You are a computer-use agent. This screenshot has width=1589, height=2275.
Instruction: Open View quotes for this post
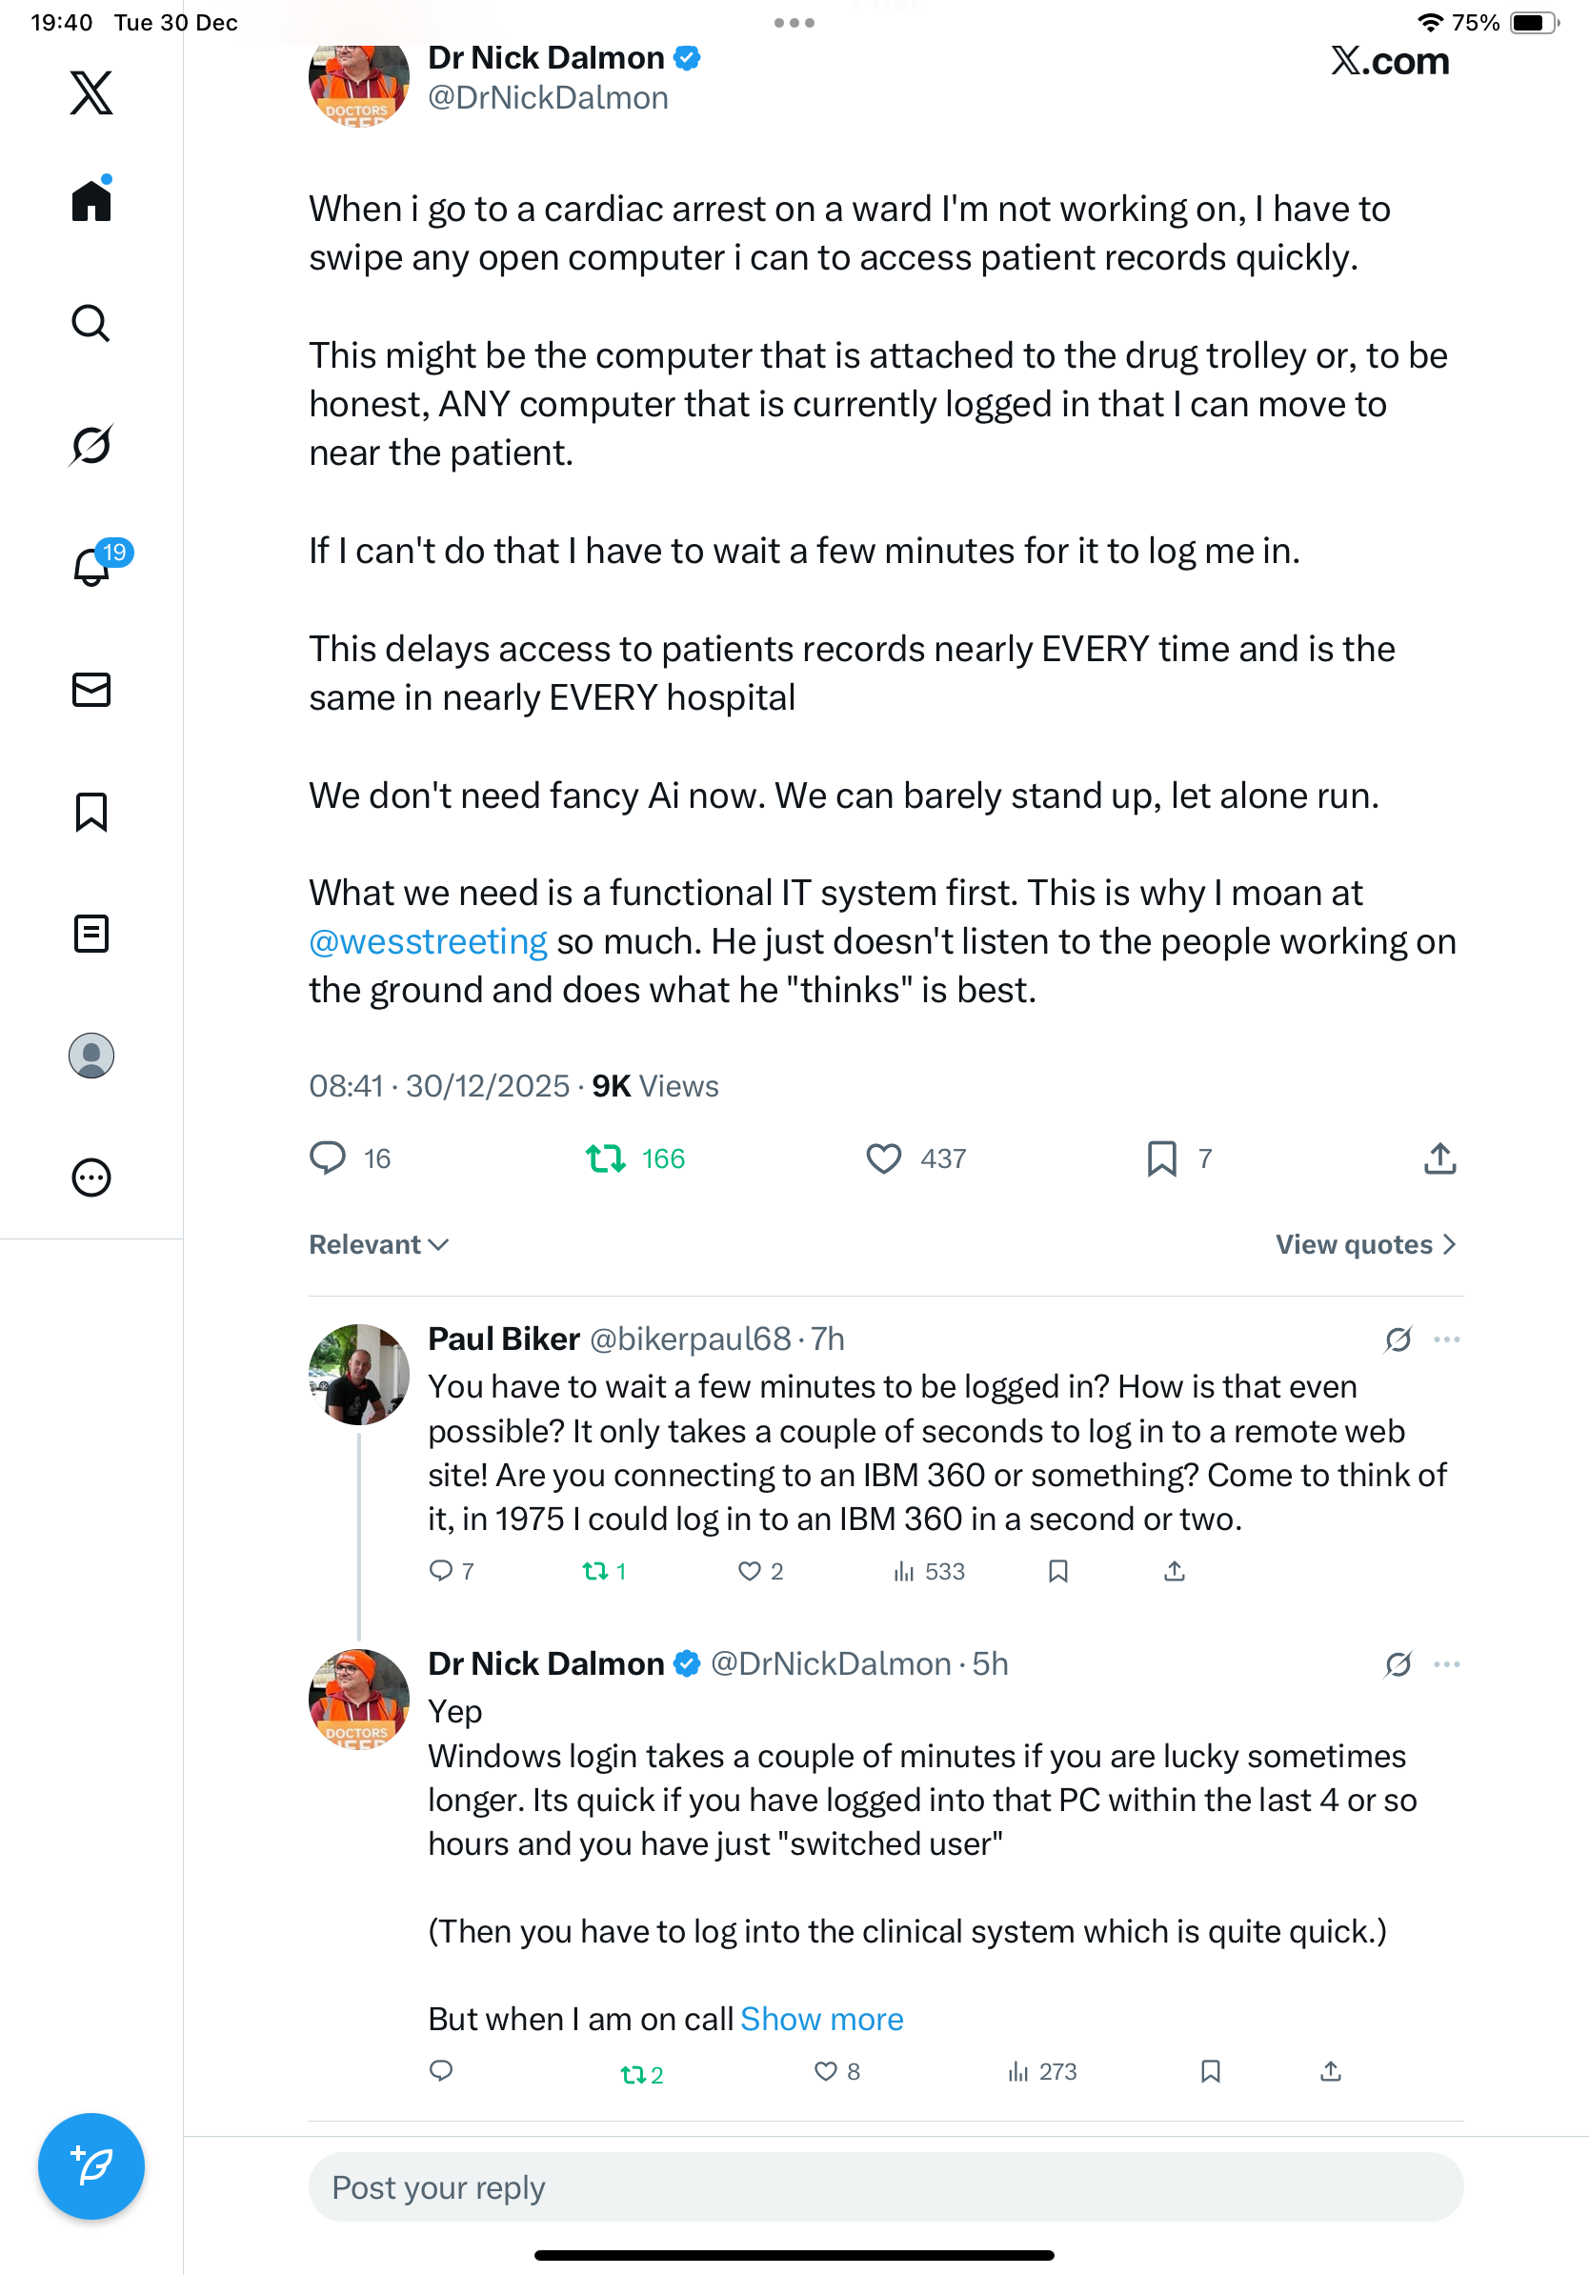click(x=1364, y=1244)
